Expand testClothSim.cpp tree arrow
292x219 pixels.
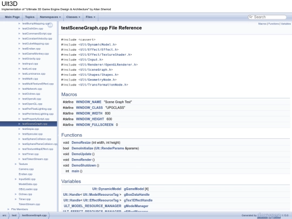pos(19,29)
